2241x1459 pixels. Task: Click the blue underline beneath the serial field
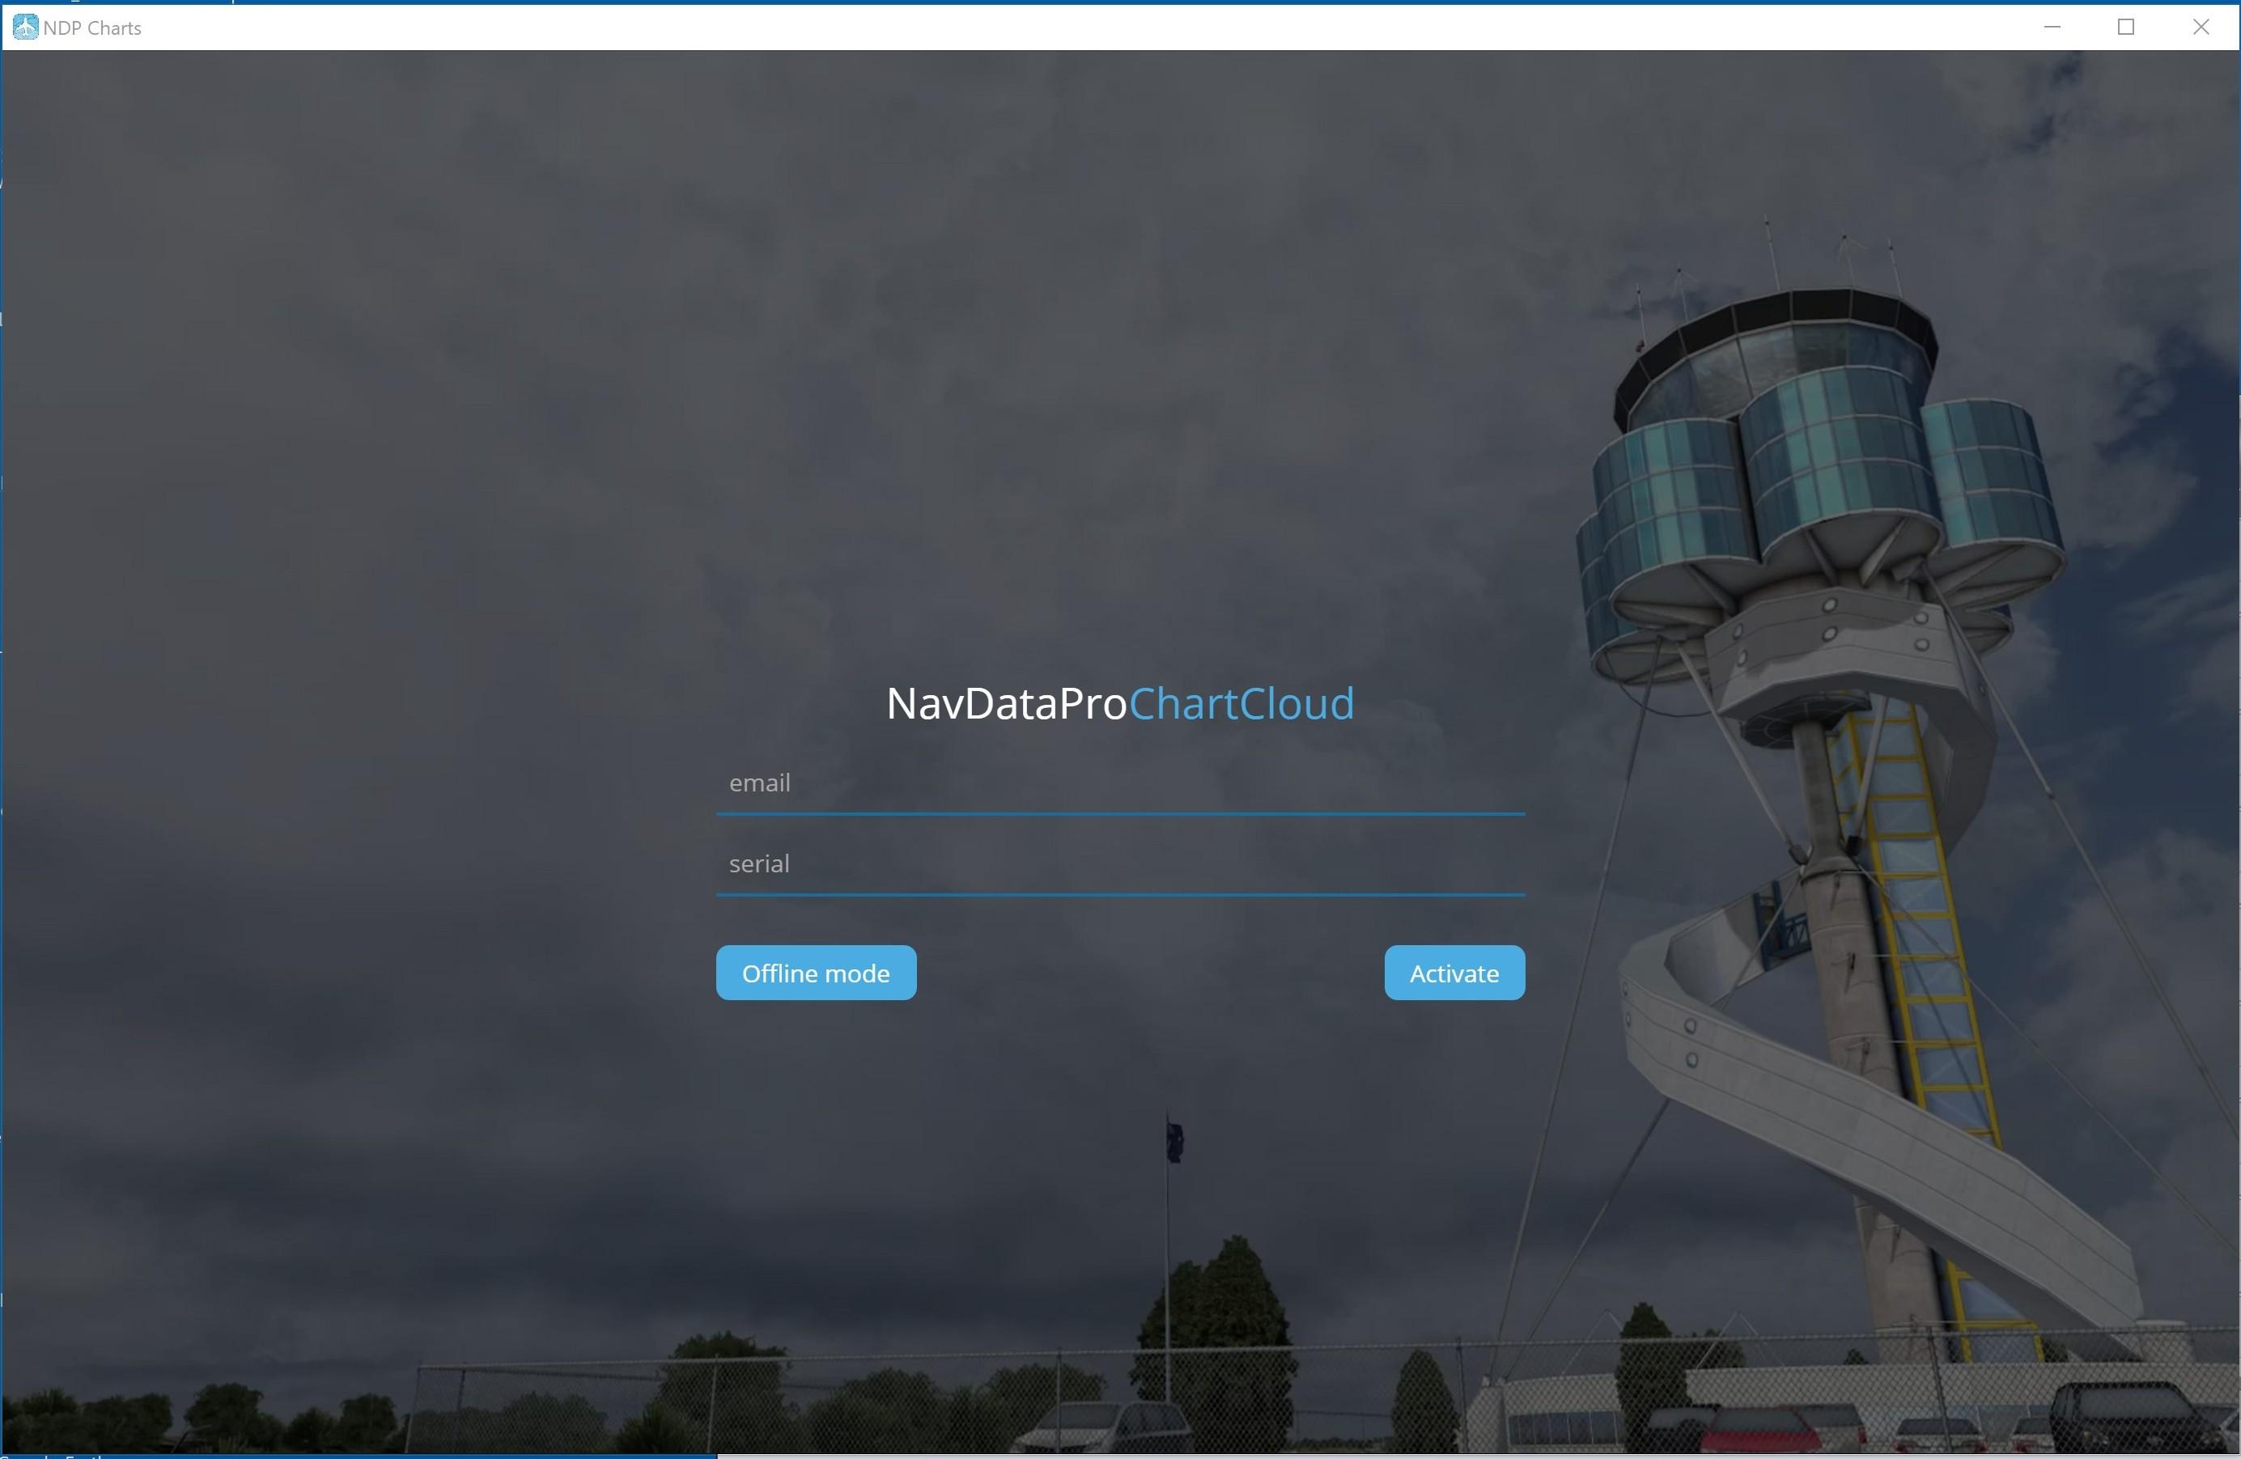click(1119, 894)
